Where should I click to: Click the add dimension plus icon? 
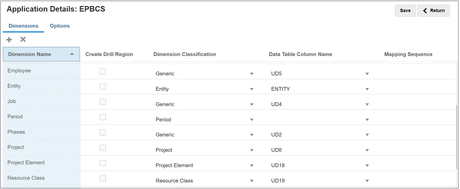coord(9,40)
